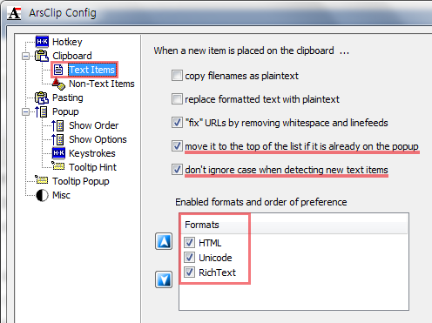This screenshot has width=432, height=323.
Task: Click the Clipboard category icon
Action: pos(42,56)
